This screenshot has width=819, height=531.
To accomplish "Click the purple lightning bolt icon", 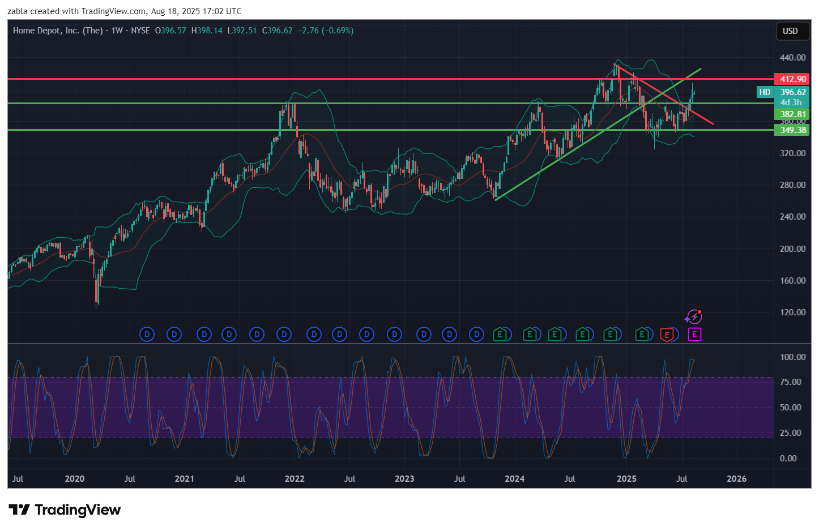I will click(x=694, y=316).
